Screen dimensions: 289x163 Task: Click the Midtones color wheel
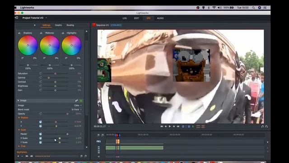point(50,45)
